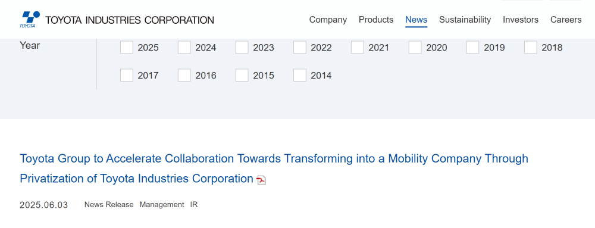Check the 2020 year box
The height and width of the screenshot is (228, 595).
[415, 48]
